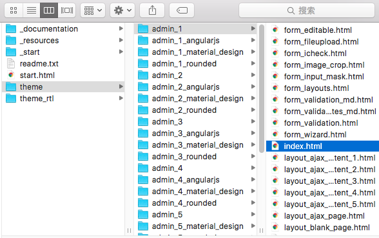Expand the _resources folder arrow
The width and height of the screenshot is (379, 238).
[121, 40]
